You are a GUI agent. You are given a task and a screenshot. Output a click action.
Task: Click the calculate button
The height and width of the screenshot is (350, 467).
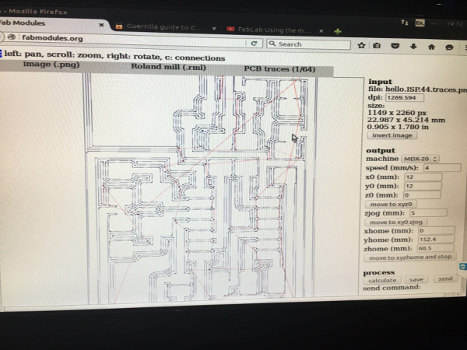point(382,280)
